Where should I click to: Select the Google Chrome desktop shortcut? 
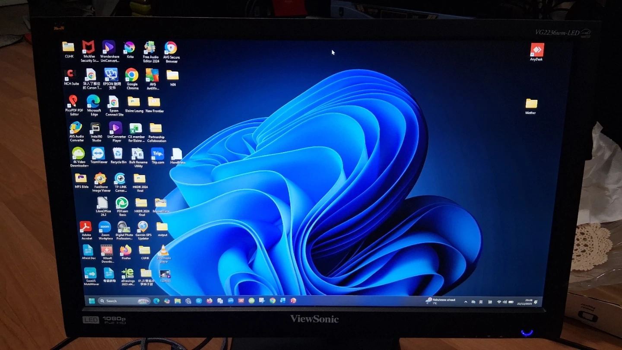pos(132,76)
